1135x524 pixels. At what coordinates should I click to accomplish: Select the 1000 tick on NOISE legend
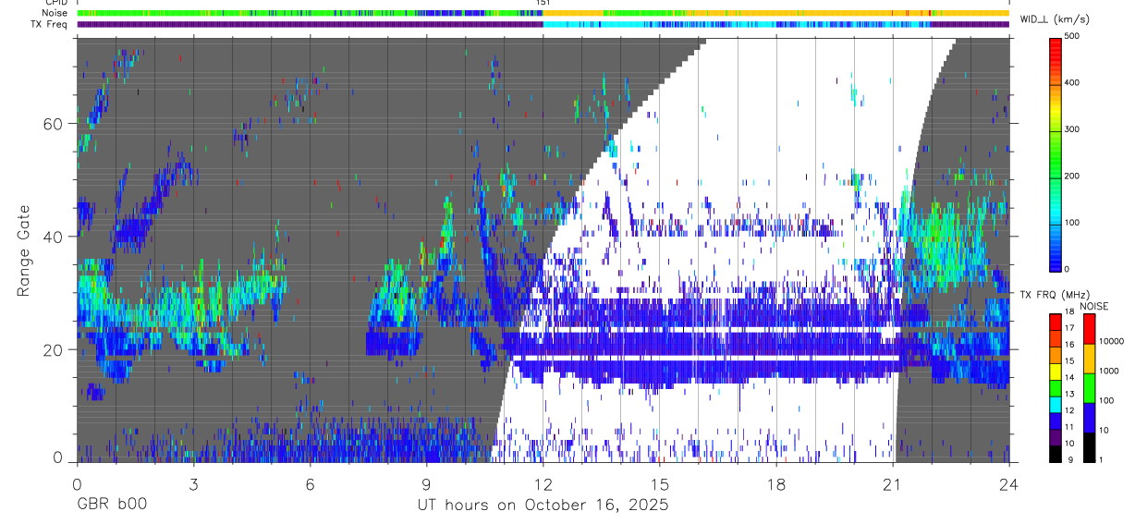click(x=1107, y=372)
